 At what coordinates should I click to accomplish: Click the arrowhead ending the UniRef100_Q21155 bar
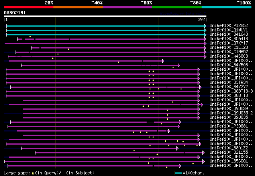(204, 153)
